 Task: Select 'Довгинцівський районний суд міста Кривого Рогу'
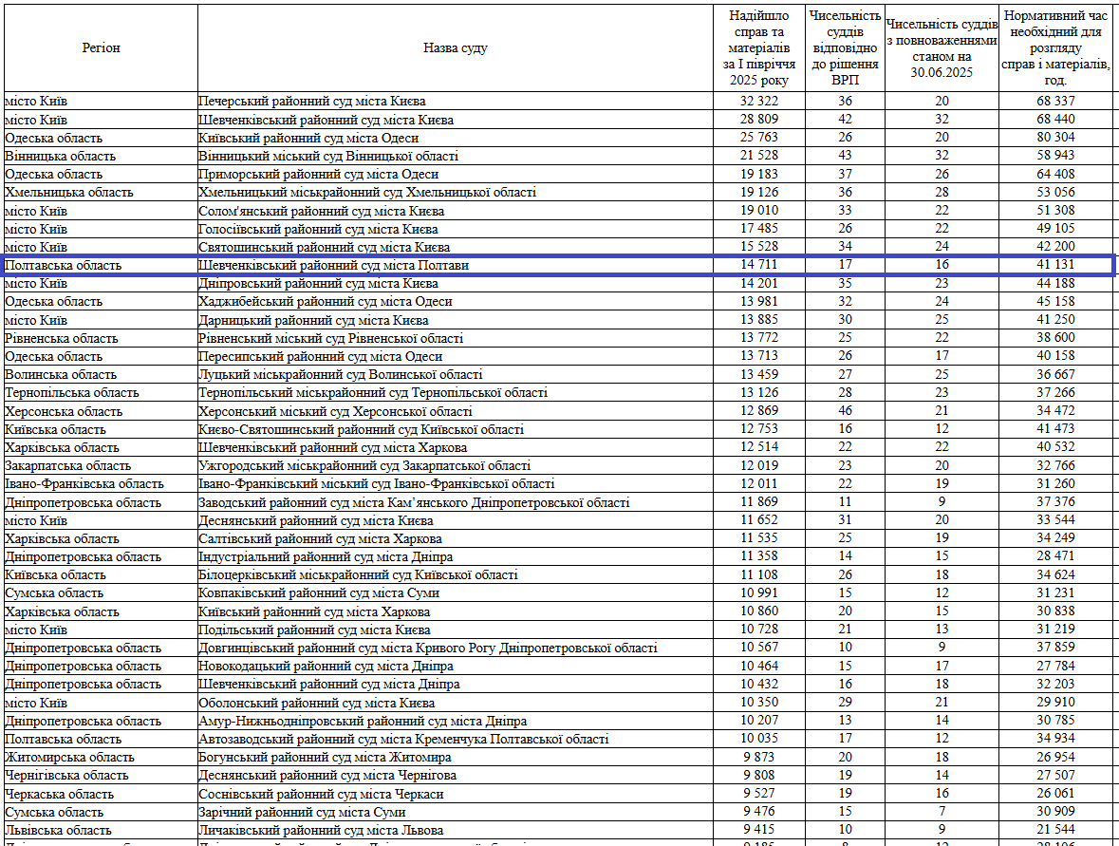click(427, 649)
